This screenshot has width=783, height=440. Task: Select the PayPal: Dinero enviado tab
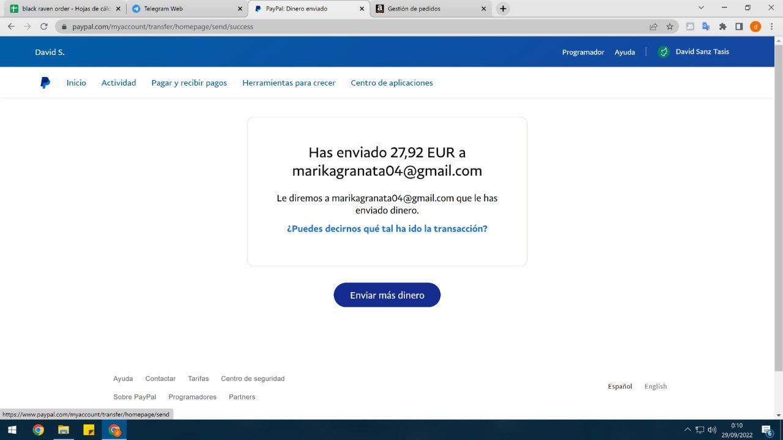coord(309,9)
